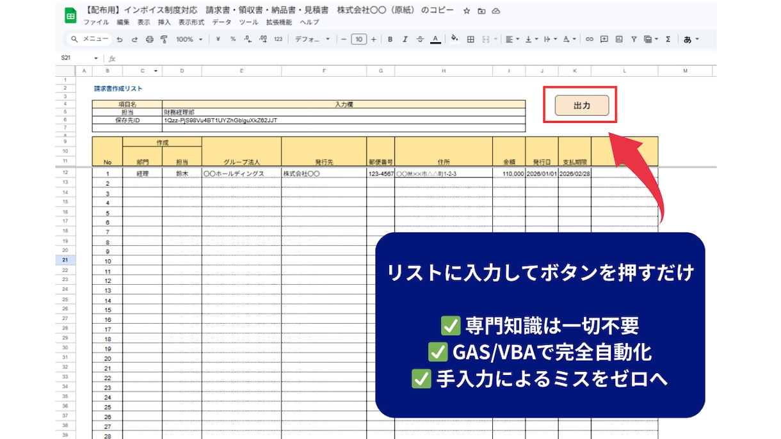Toggle italic formatting
The image size is (781, 439).
[405, 39]
